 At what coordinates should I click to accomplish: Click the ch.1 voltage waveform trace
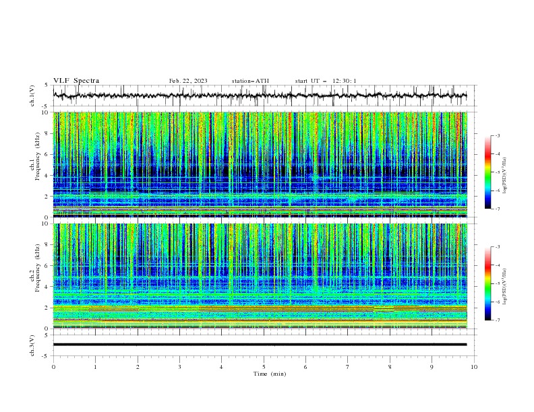click(x=260, y=96)
